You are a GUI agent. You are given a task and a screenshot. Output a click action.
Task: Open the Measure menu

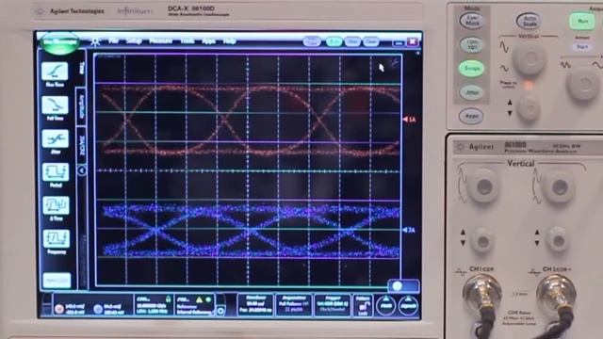click(161, 41)
